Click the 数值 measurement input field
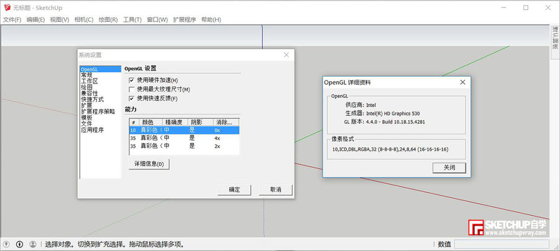This screenshot has width=560, height=251. 502,244
